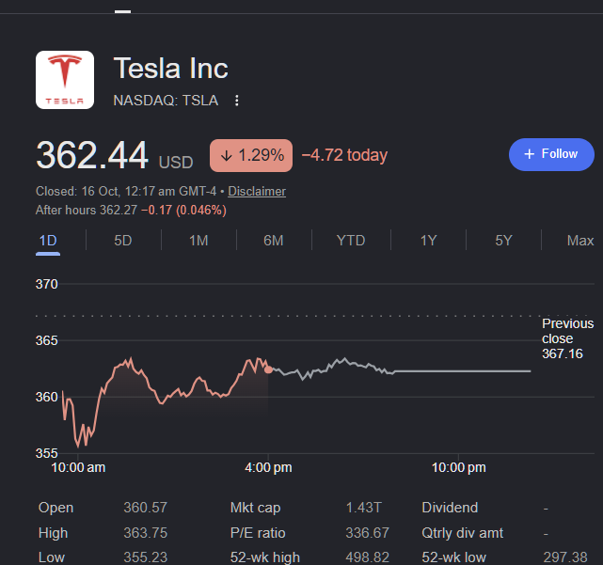Screen dimensions: 603x565
Task: Select the Max chart range tab
Action: click(579, 241)
